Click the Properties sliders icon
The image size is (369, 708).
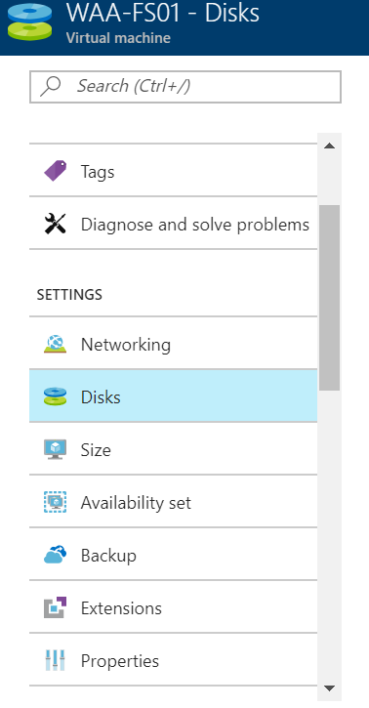[x=55, y=660]
